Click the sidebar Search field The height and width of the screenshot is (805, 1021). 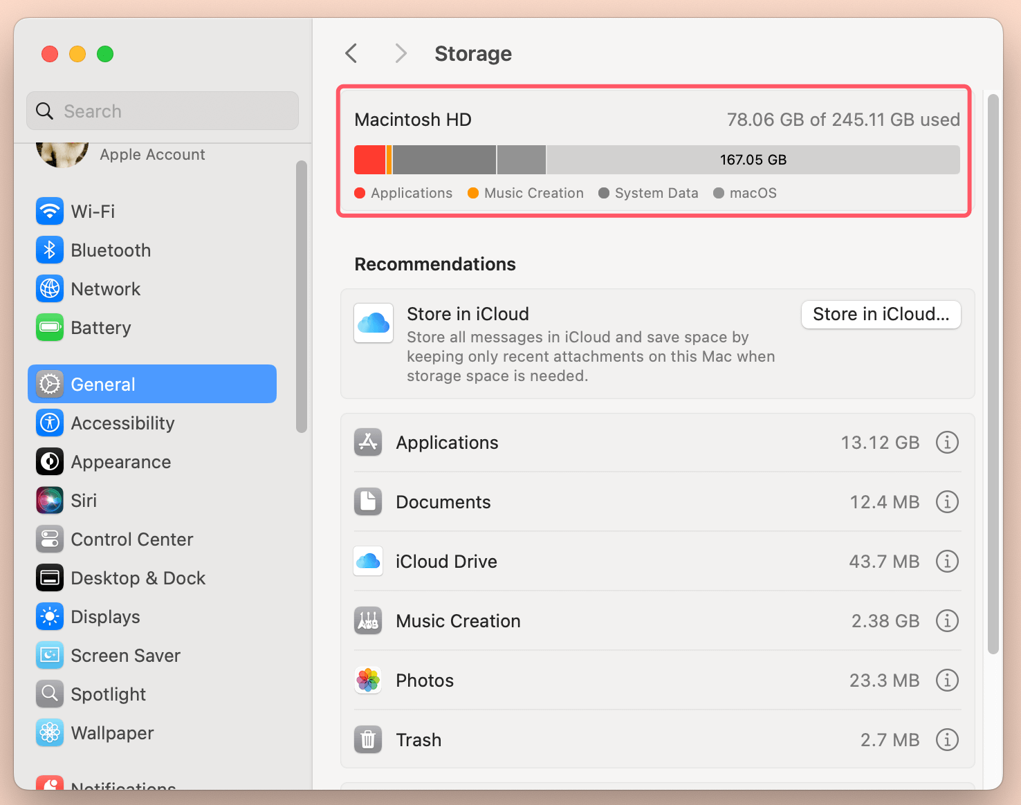163,111
